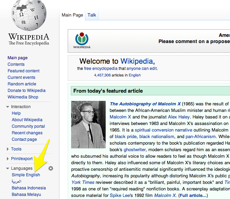Image resolution: width=230 pixels, height=199 pixels.
Task: Open the Languages settings gear icon
Action: pos(51,168)
